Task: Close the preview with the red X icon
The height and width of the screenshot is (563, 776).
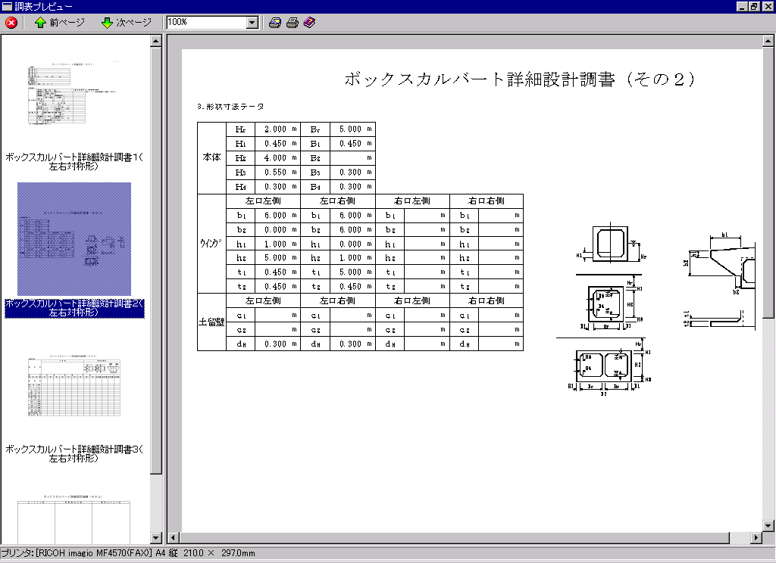Action: pos(11,23)
